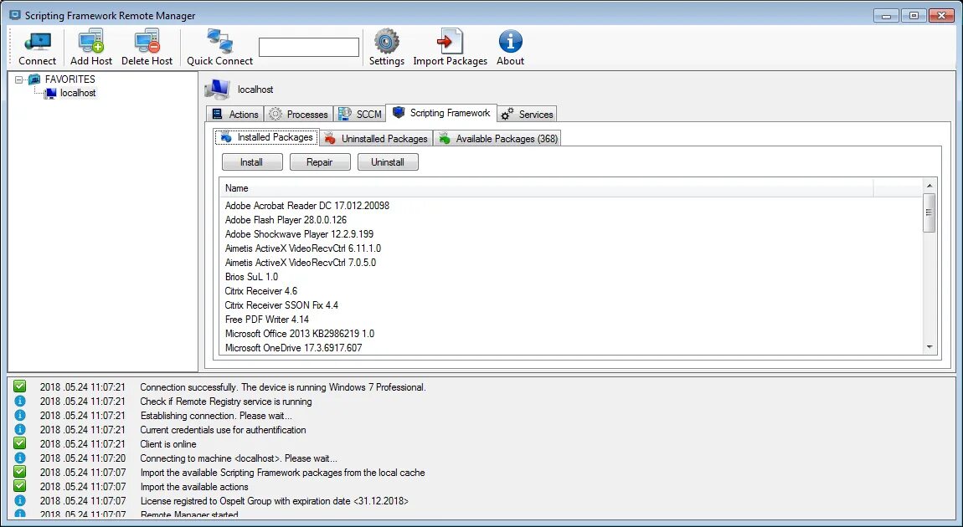Screen dimensions: 963x527
Task: Switch to Uninstalled Packages subtab
Action: coord(376,139)
